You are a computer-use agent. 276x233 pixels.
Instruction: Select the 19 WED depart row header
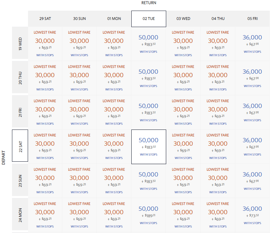tap(20, 43)
